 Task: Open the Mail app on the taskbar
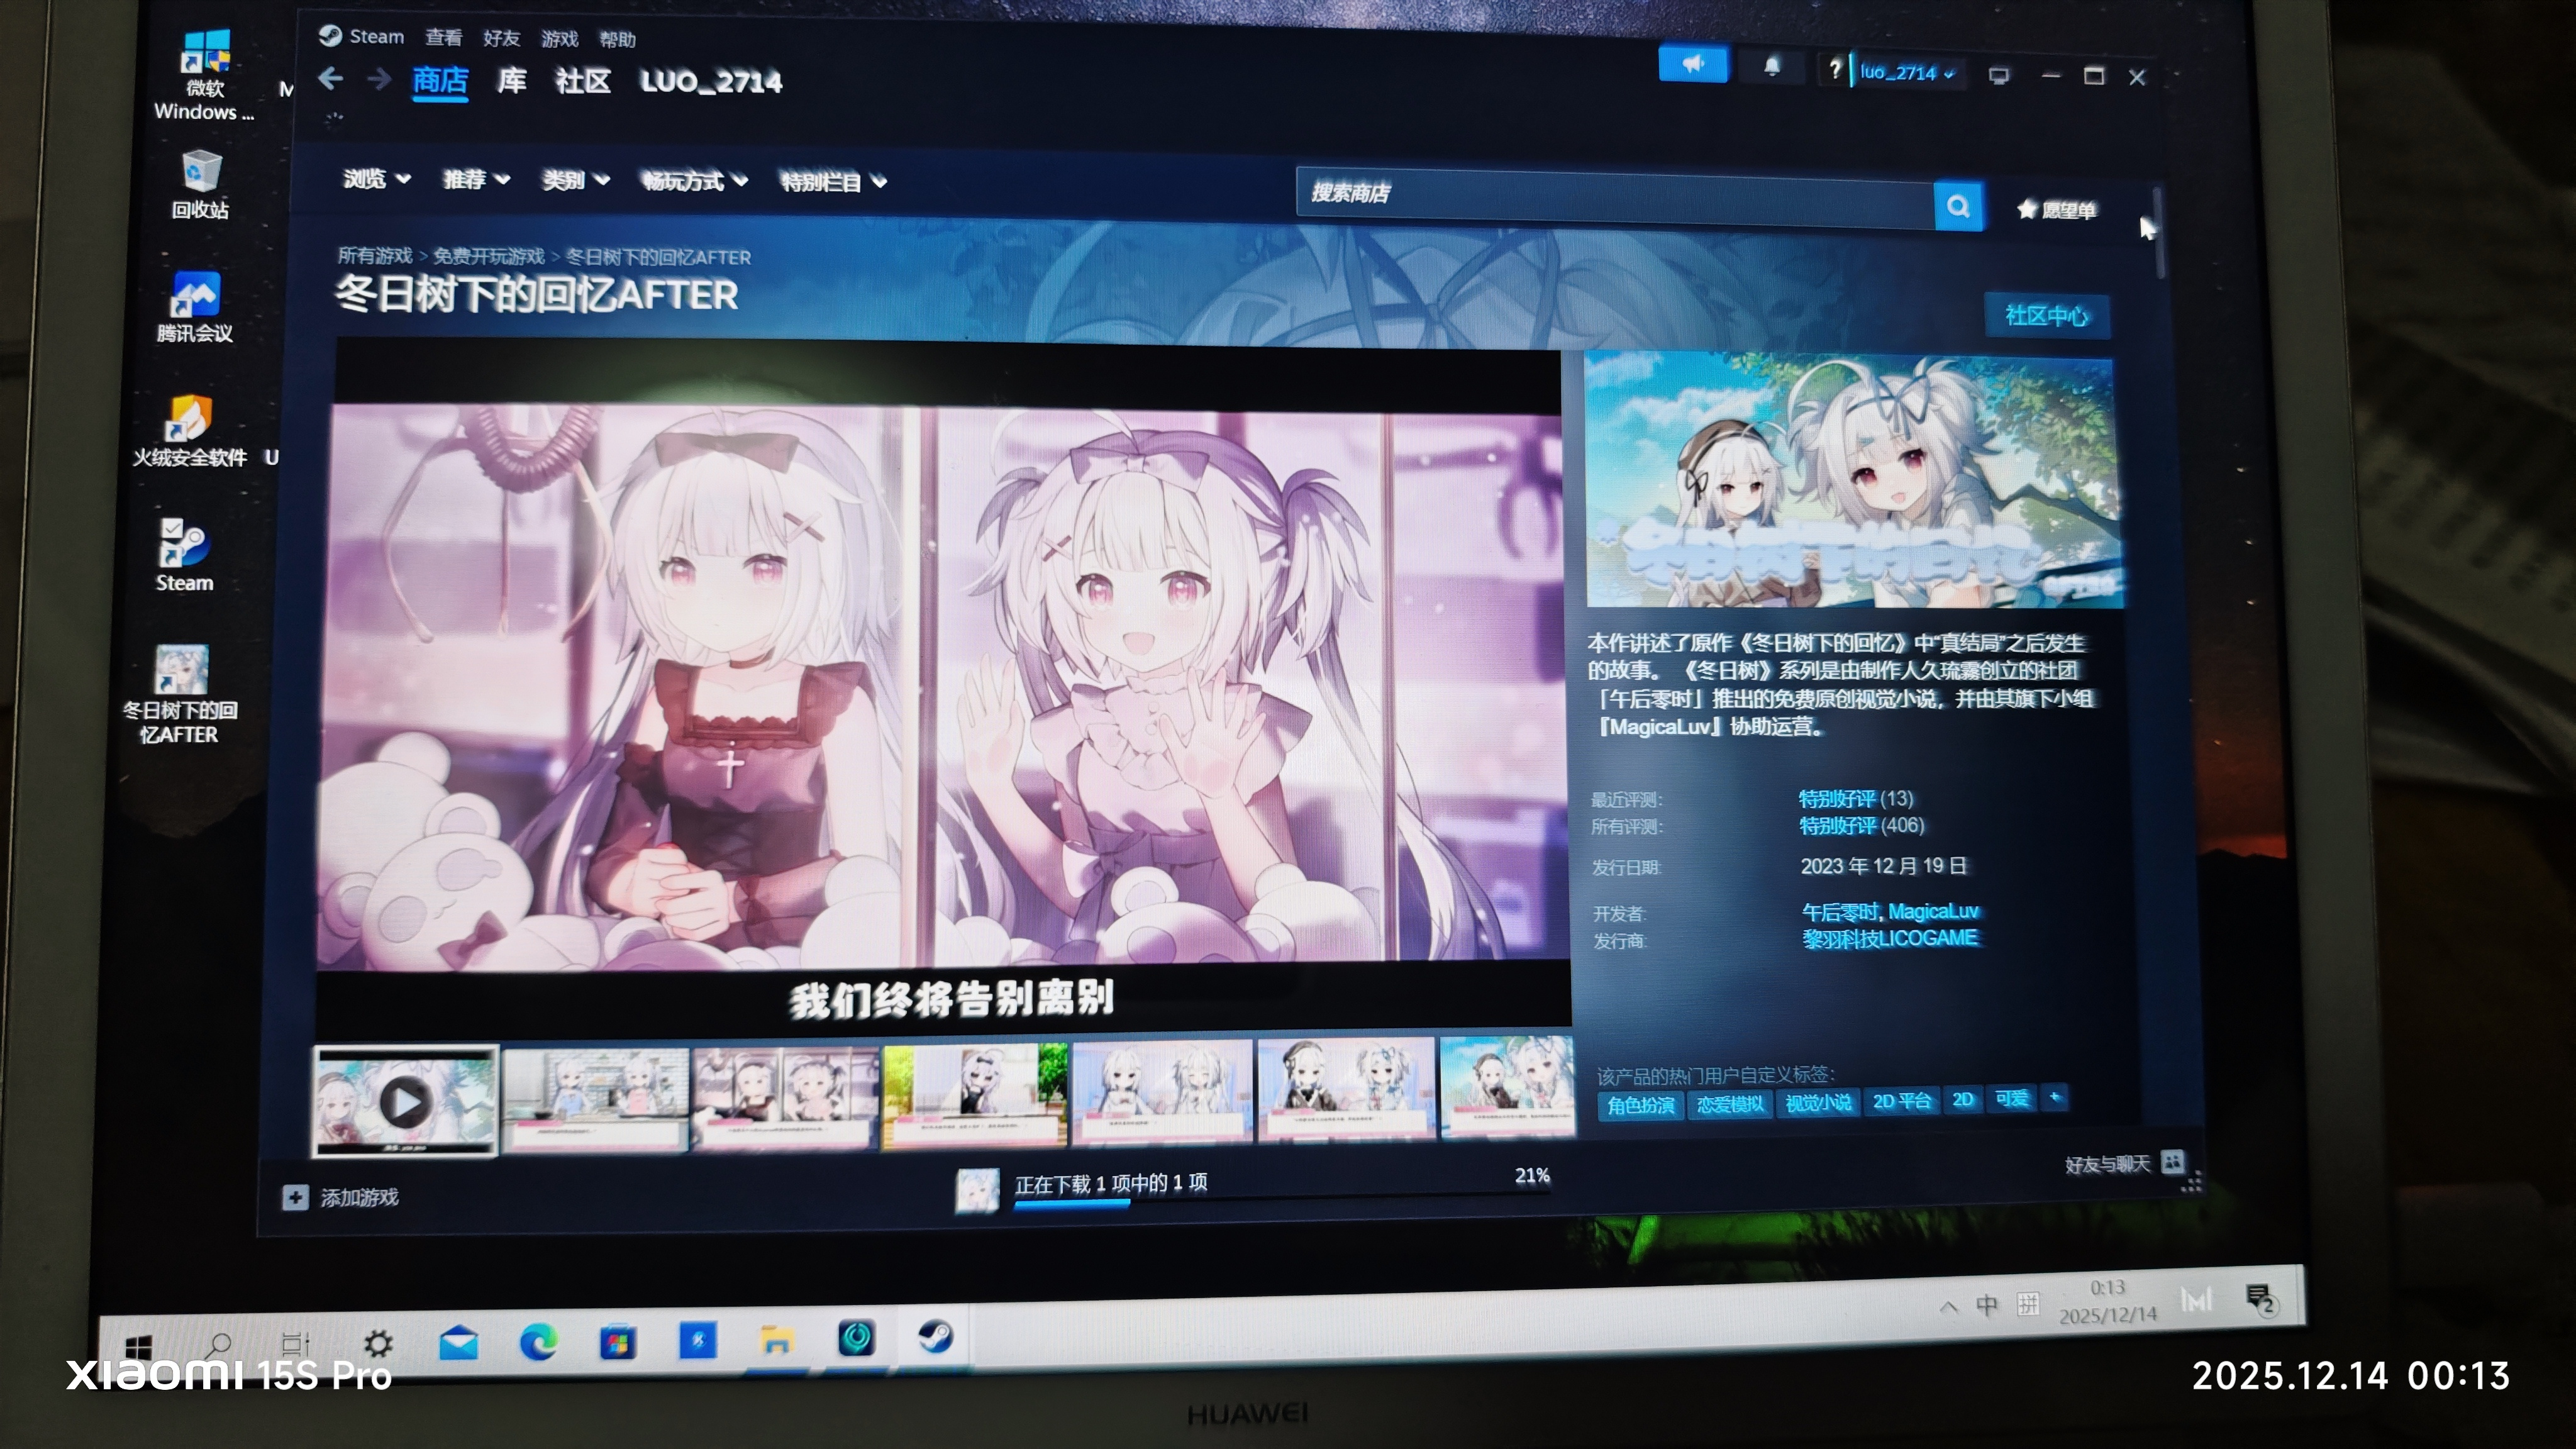[458, 1343]
